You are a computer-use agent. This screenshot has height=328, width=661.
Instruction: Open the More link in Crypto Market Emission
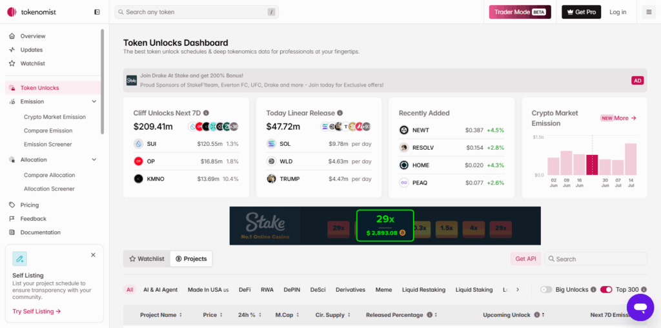(x=625, y=118)
